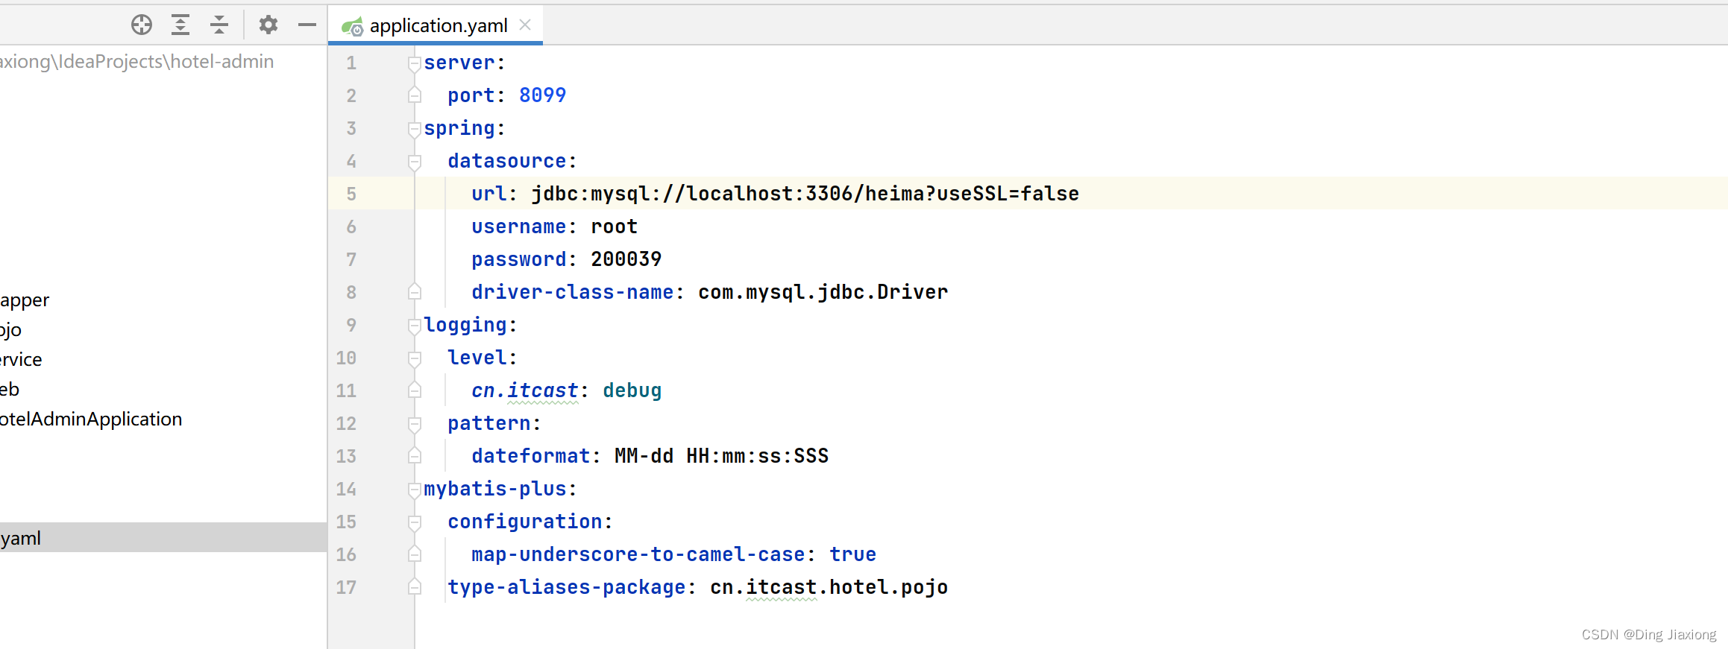Click the com.mysql.jdbc.Driver value
Screen dimensions: 1728x649
click(x=823, y=292)
